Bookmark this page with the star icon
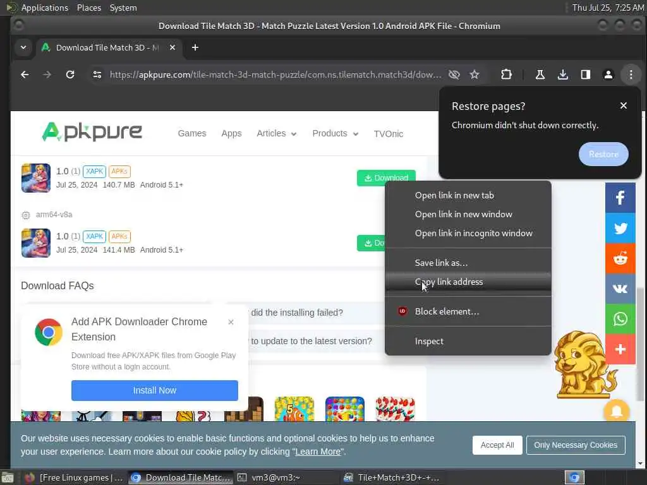647x485 pixels. coord(475,75)
